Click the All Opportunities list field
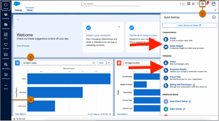219x121 pixels. pos(142,63)
